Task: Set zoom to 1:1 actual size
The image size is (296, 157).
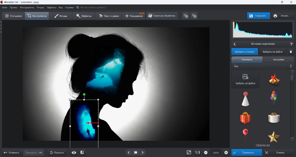Action: click(x=197, y=153)
